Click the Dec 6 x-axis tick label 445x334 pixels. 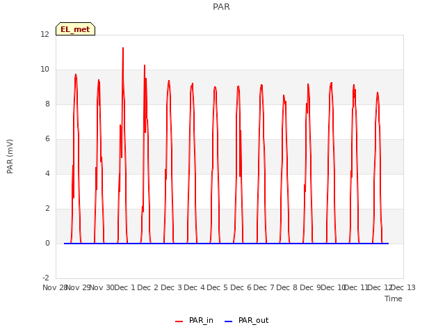click(x=241, y=287)
